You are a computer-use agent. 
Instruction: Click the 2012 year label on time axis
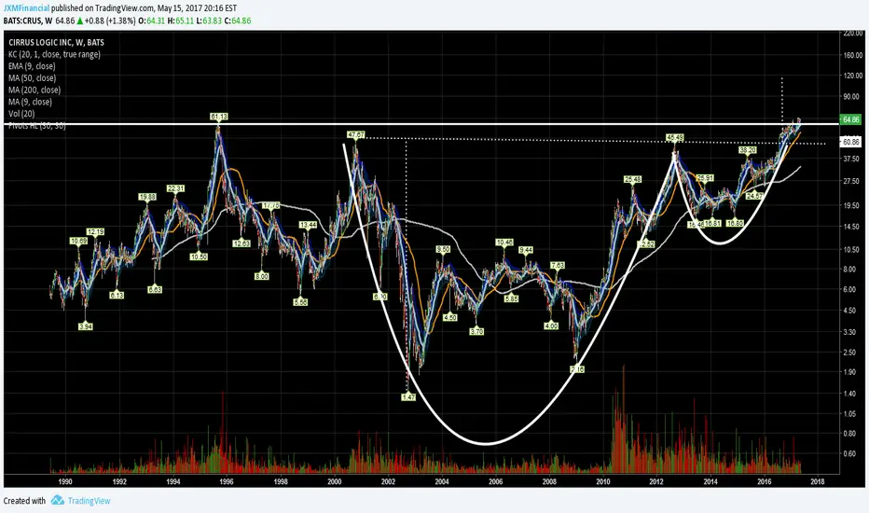[656, 481]
